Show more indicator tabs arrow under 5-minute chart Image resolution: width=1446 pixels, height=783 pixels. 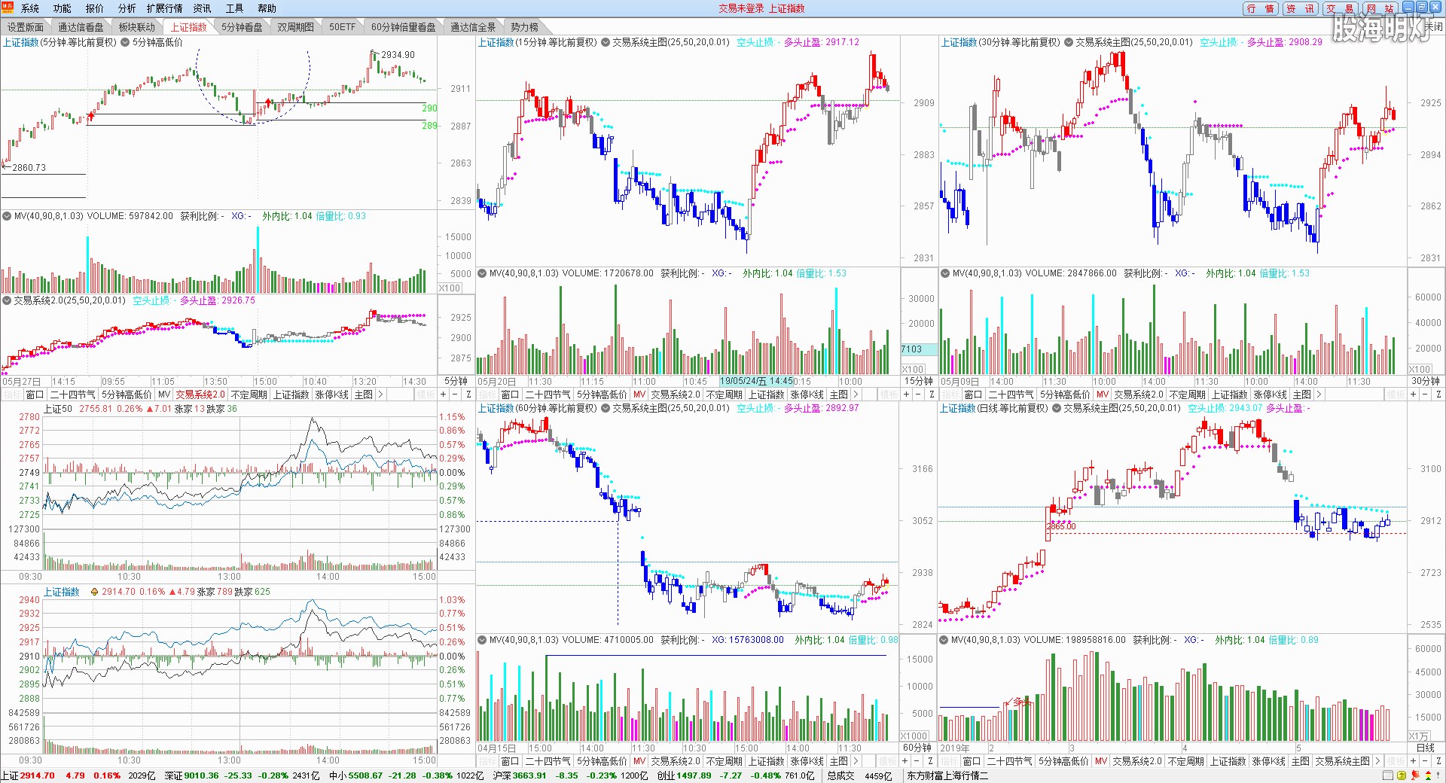click(380, 395)
